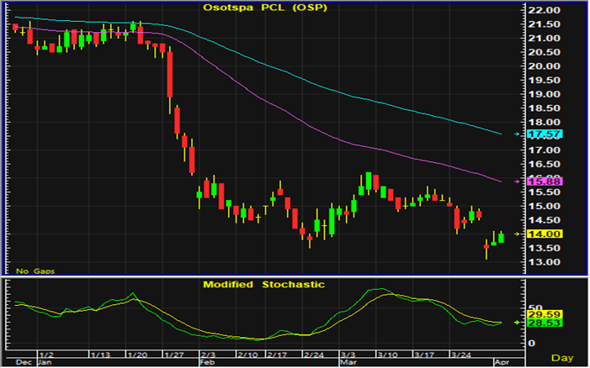Image resolution: width=590 pixels, height=368 pixels.
Task: Select the 3/17 date label
Action: (423, 355)
